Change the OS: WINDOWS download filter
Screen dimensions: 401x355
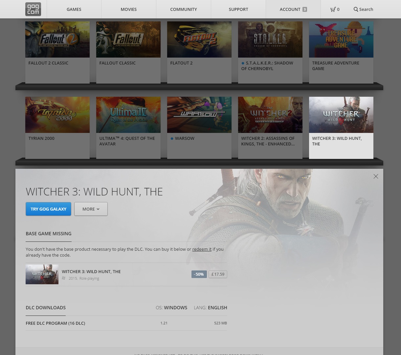point(171,308)
